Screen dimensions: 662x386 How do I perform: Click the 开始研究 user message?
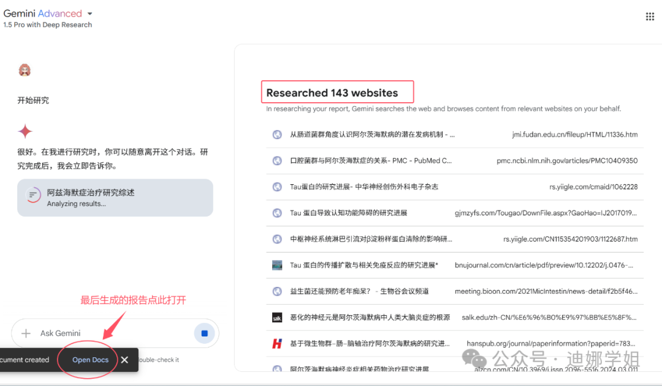[x=33, y=100]
